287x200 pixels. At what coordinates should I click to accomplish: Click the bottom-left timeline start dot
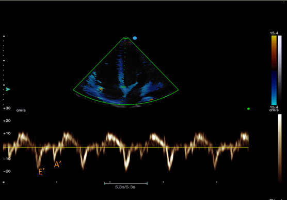[4, 182]
